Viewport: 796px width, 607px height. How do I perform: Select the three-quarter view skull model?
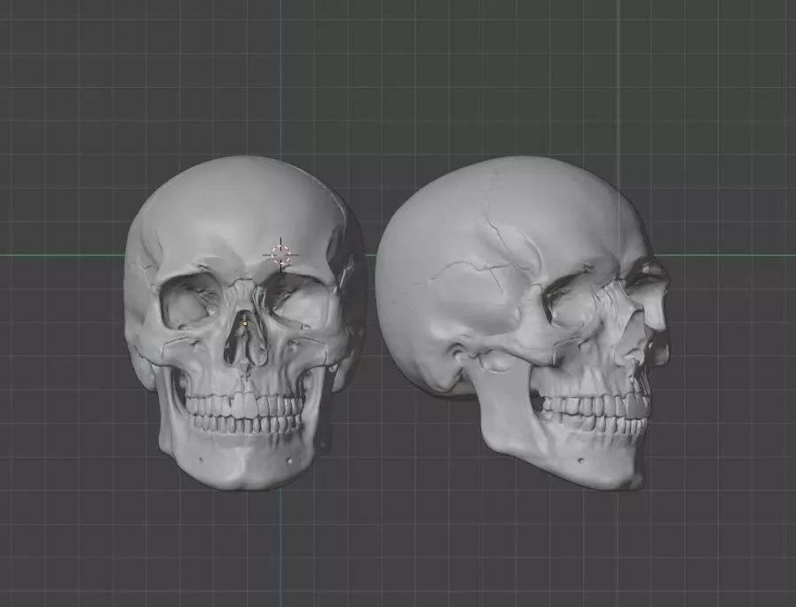tap(523, 323)
